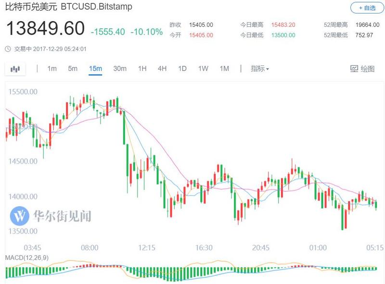Show the 1D daily chart
385x284 pixels.
coord(182,69)
